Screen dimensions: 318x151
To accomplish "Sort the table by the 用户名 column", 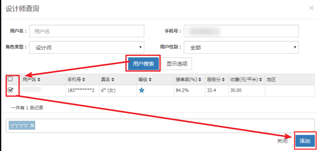I will pos(32,80).
